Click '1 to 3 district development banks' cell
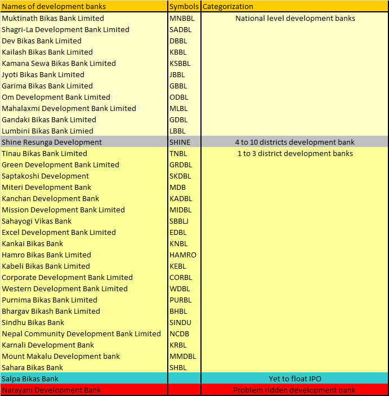This screenshot has height=396, width=389. (294, 154)
